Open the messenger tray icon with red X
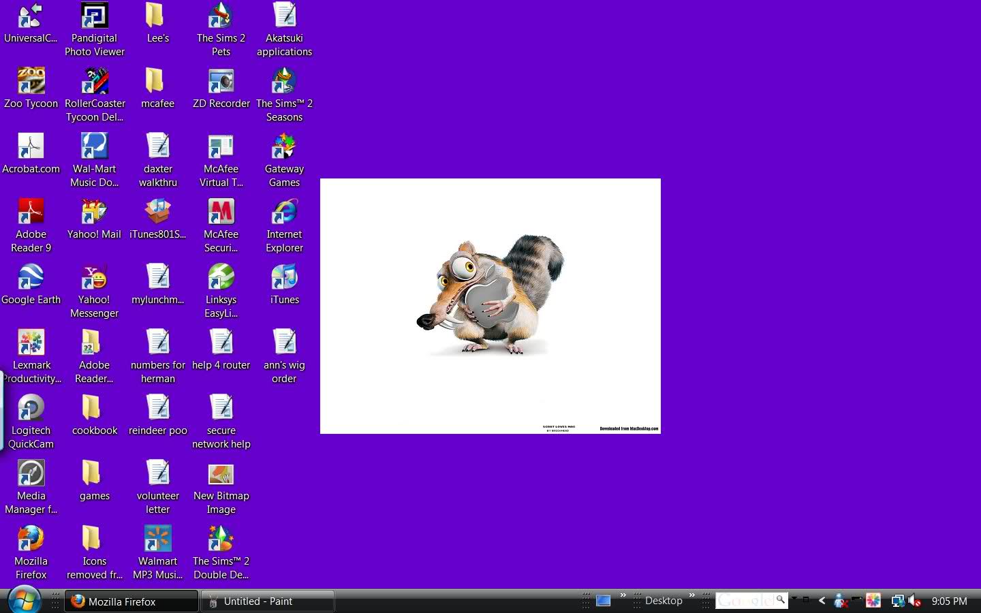981x613 pixels. [x=841, y=601]
